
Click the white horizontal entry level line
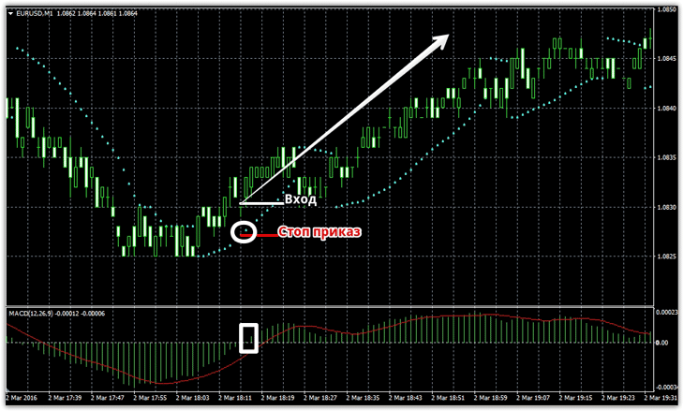click(x=262, y=202)
